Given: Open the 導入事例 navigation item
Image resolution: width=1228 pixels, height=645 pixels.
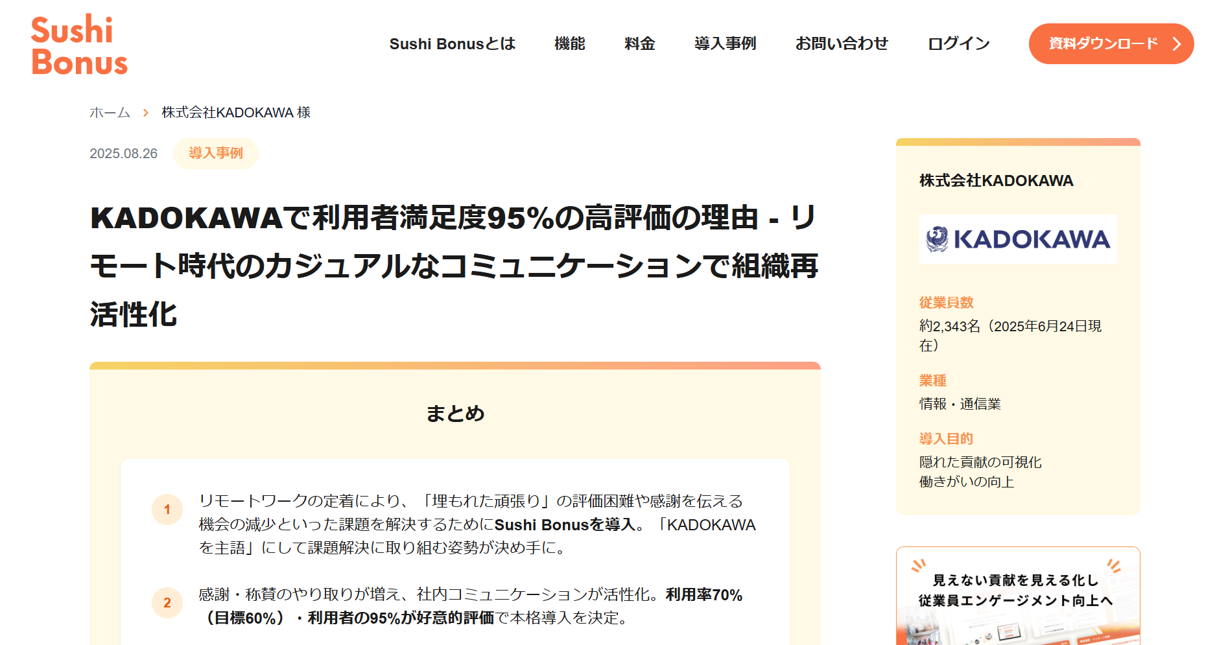Looking at the screenshot, I should (725, 44).
